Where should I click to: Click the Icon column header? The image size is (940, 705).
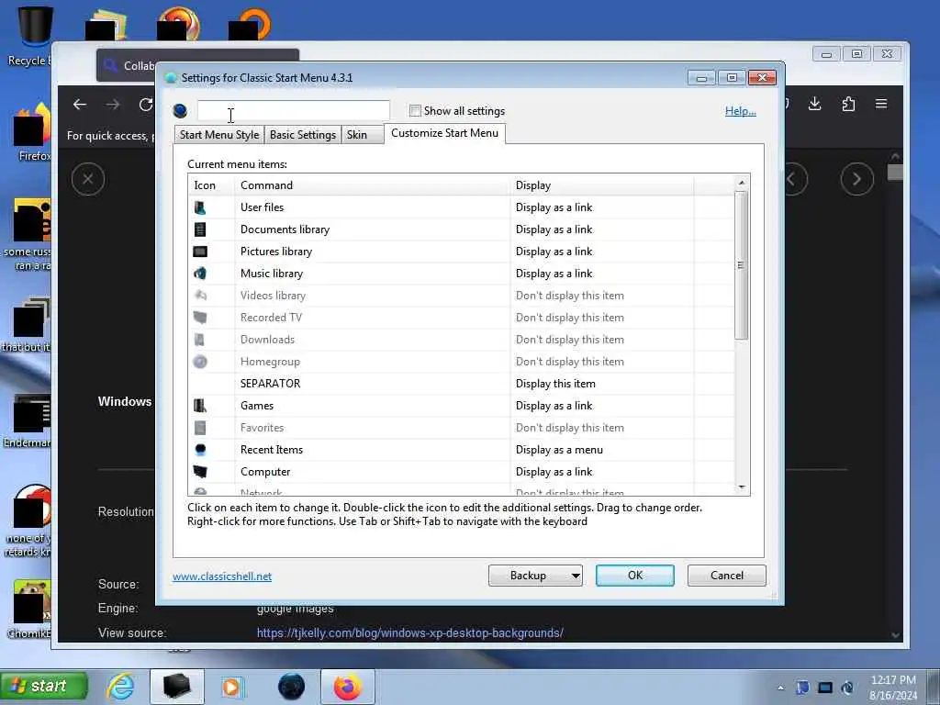[211, 185]
